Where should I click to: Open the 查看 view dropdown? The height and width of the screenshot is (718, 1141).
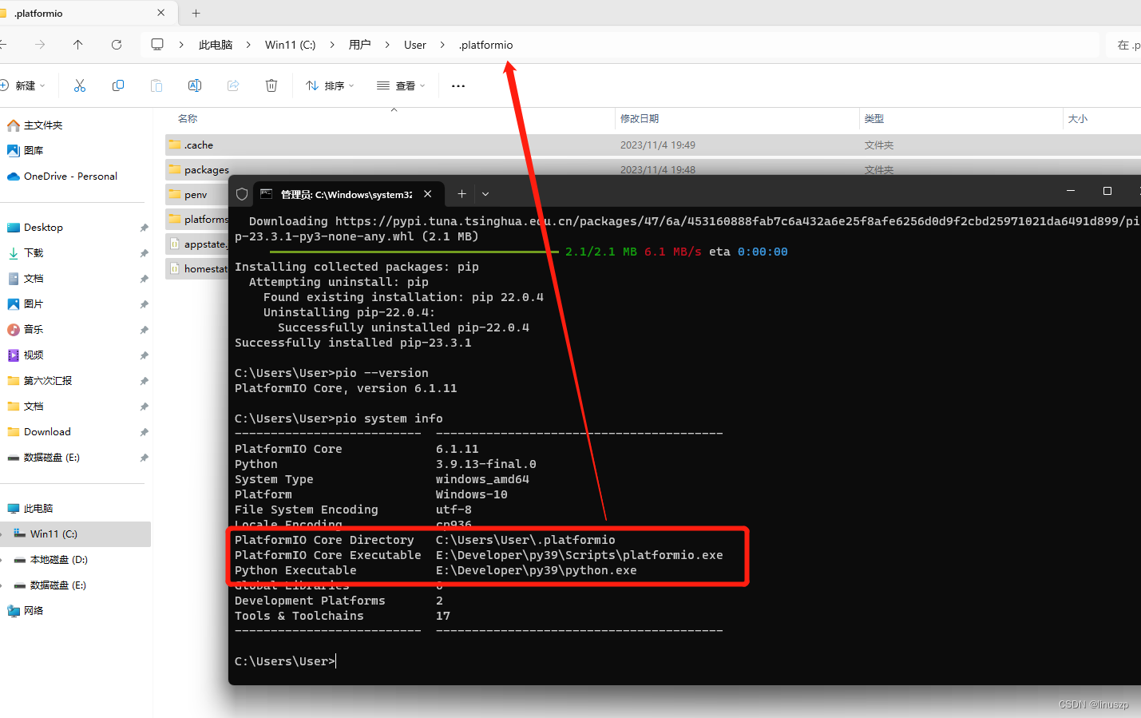pyautogui.click(x=401, y=85)
